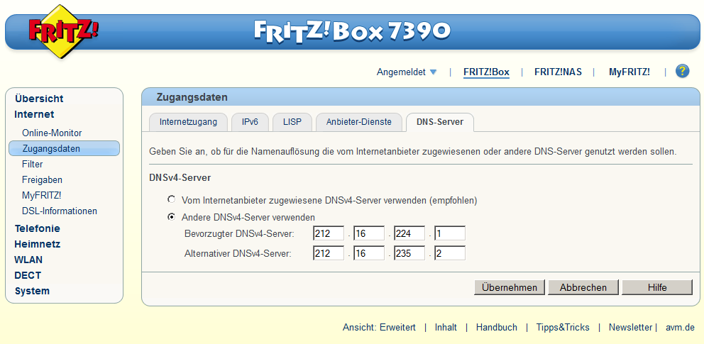Open the MyFRITZ! link in top navigation

[629, 72]
